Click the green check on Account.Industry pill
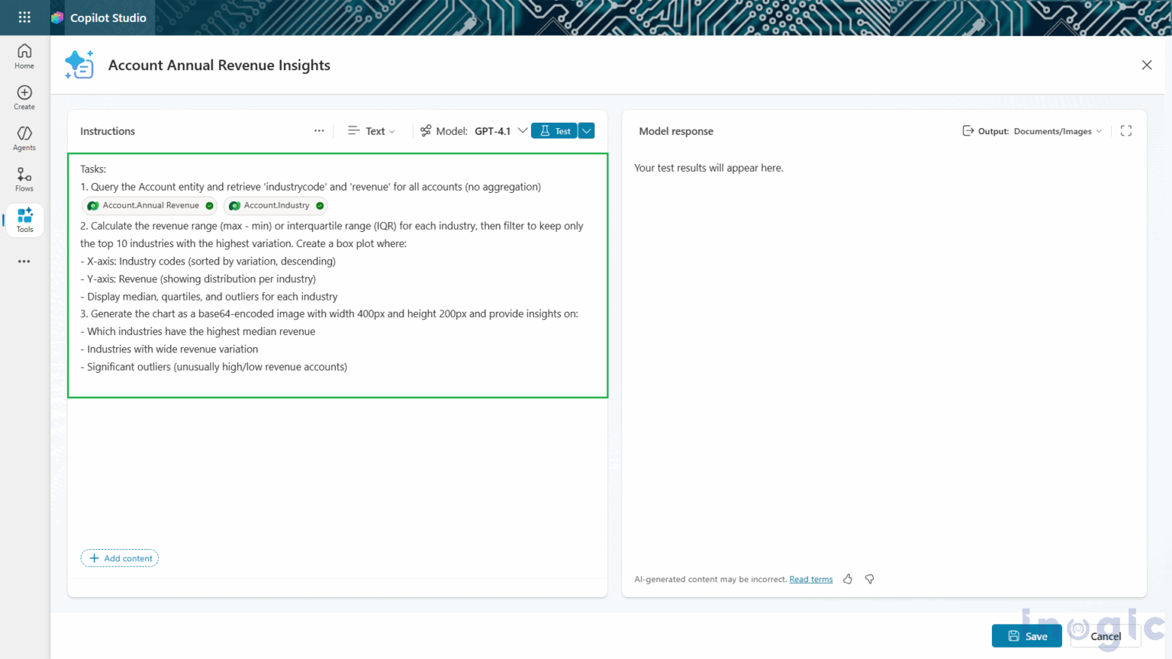Screen dimensions: 1172x659 click(x=319, y=205)
